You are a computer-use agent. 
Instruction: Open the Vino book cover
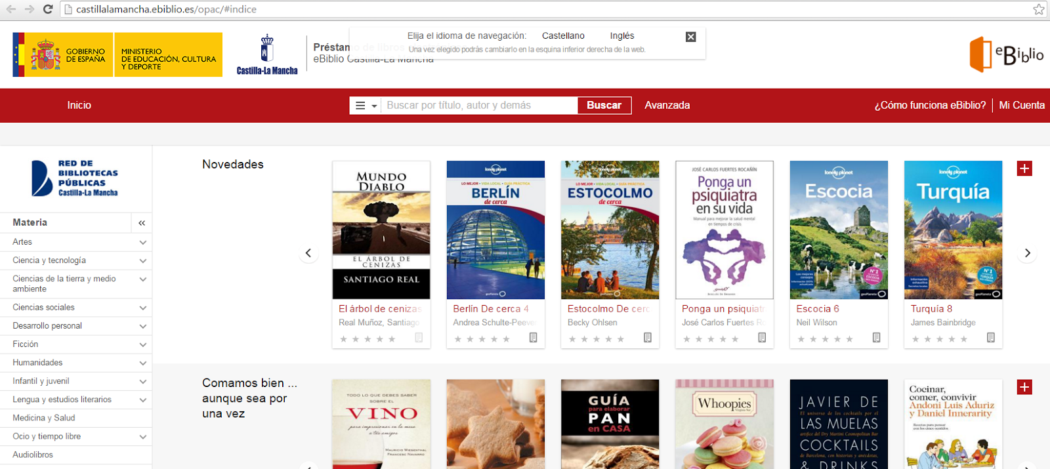[x=381, y=424]
